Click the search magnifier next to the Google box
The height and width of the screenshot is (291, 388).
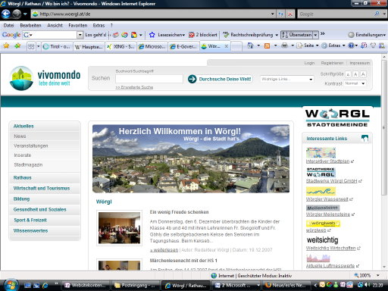coord(377,14)
